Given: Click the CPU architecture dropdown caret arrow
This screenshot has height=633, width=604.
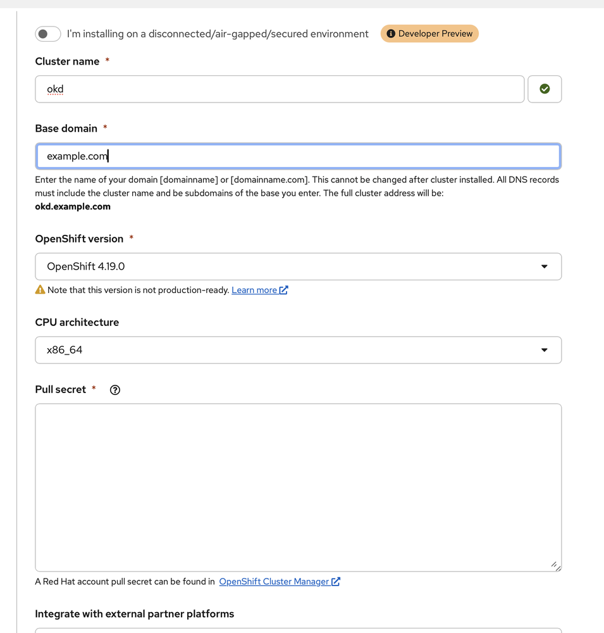Looking at the screenshot, I should click(x=545, y=350).
